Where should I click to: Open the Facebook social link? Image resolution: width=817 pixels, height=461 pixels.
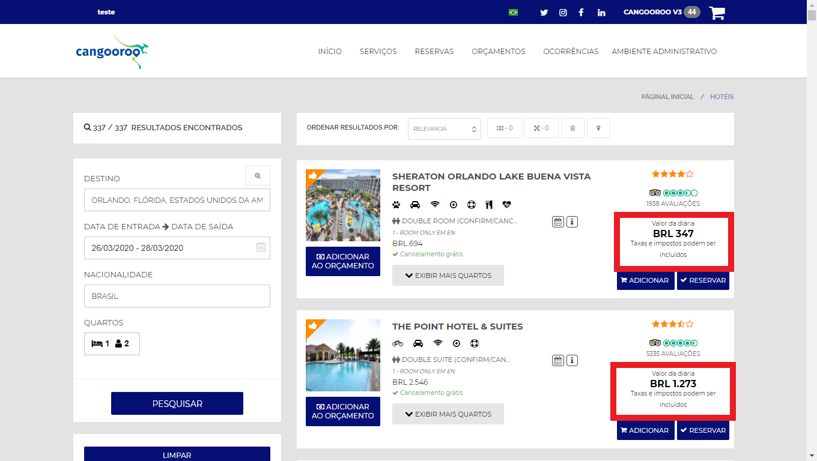pos(581,12)
